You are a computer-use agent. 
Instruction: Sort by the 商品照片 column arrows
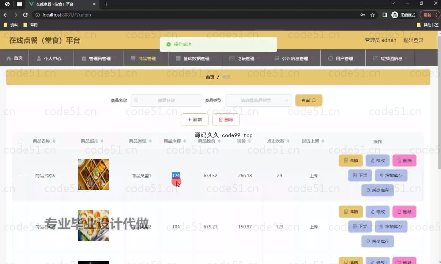[x=102, y=141]
